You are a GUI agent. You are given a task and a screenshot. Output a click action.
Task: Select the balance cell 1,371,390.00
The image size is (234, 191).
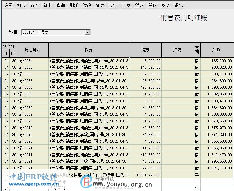[217, 135]
